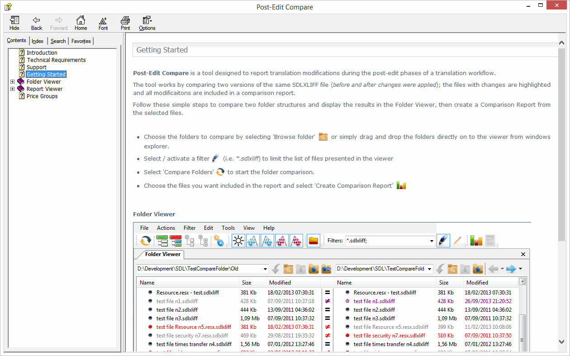Click the help icon in title bar
The image size is (570, 356).
[8, 7]
